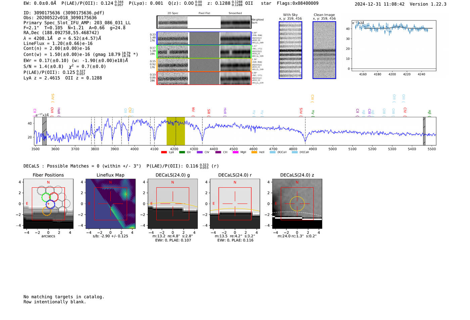Click the blue fiber circle in Fiber Positions

click(x=50, y=204)
